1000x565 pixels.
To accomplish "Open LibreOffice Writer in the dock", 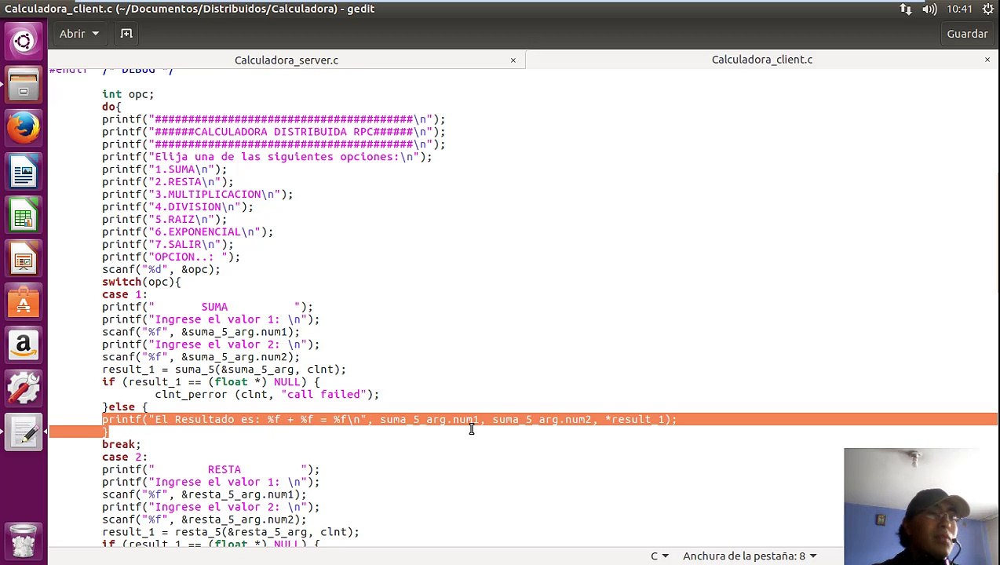I will pos(23,173).
